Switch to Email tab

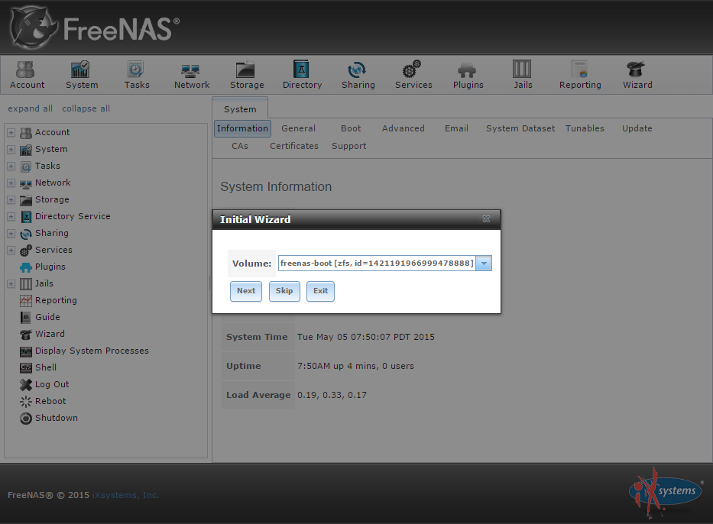[x=456, y=128]
